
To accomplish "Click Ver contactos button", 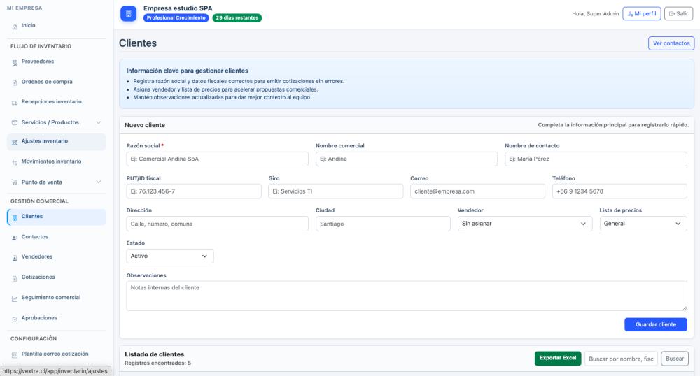I will coord(671,43).
